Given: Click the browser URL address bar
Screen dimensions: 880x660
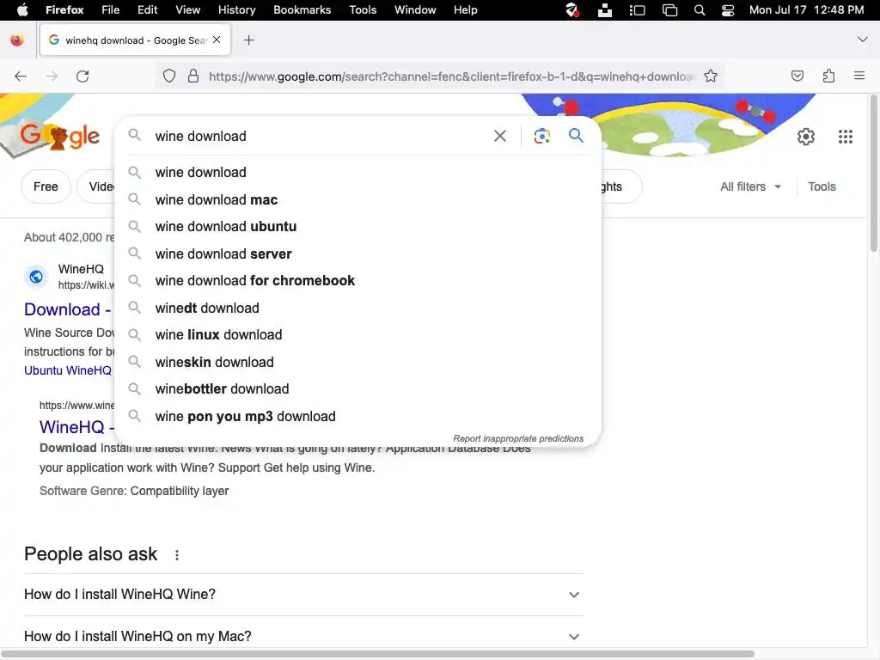Looking at the screenshot, I should 452,76.
